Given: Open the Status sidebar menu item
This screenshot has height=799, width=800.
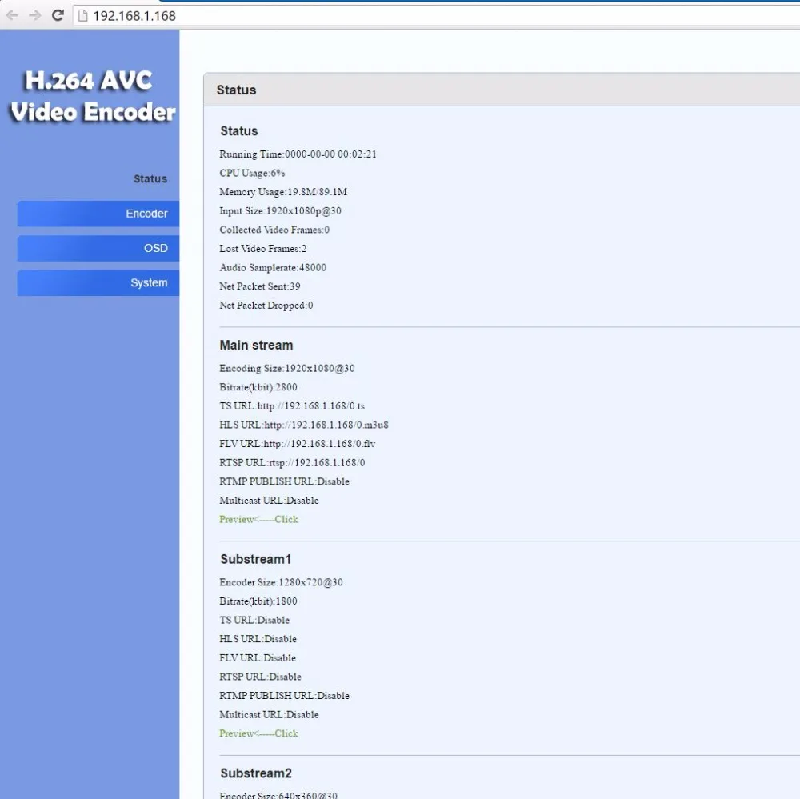Looking at the screenshot, I should click(150, 178).
